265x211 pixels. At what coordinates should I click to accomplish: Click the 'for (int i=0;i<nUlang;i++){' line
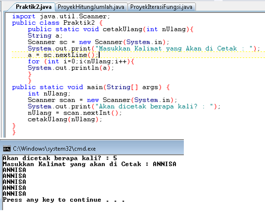point(81,61)
